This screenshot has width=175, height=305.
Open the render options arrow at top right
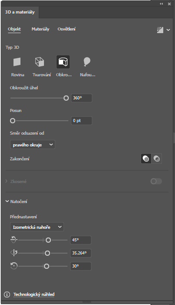coord(168,30)
